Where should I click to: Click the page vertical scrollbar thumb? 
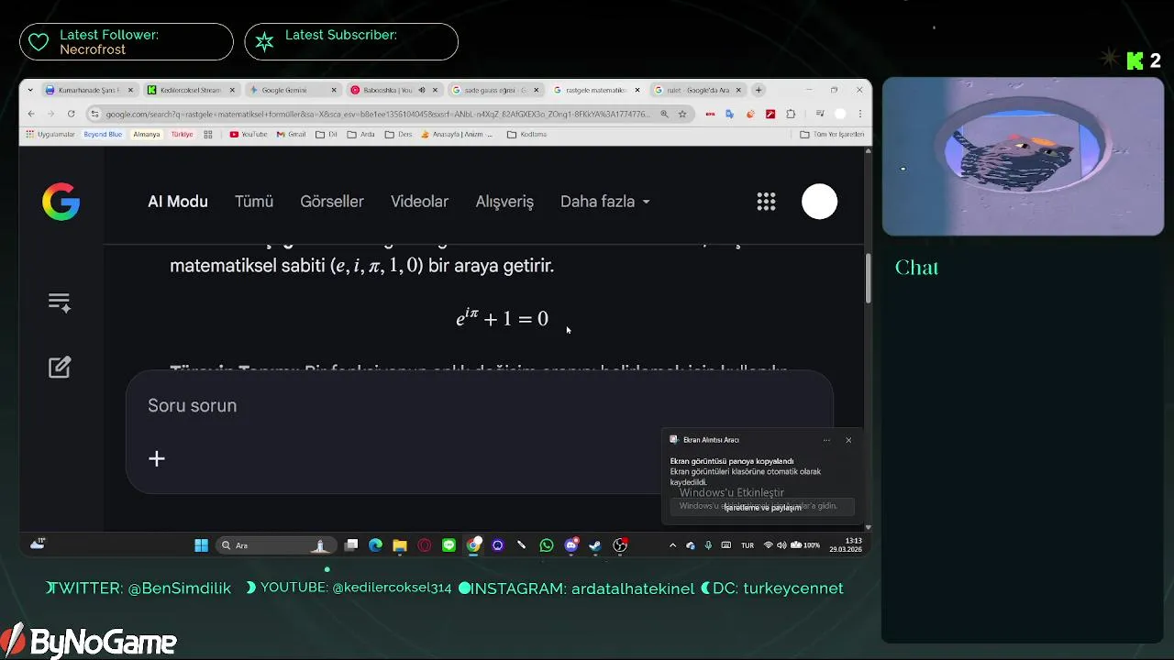[x=868, y=277]
